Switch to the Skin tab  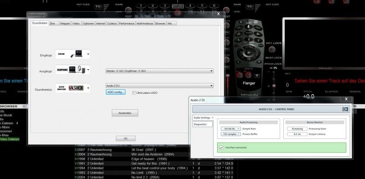click(x=54, y=23)
